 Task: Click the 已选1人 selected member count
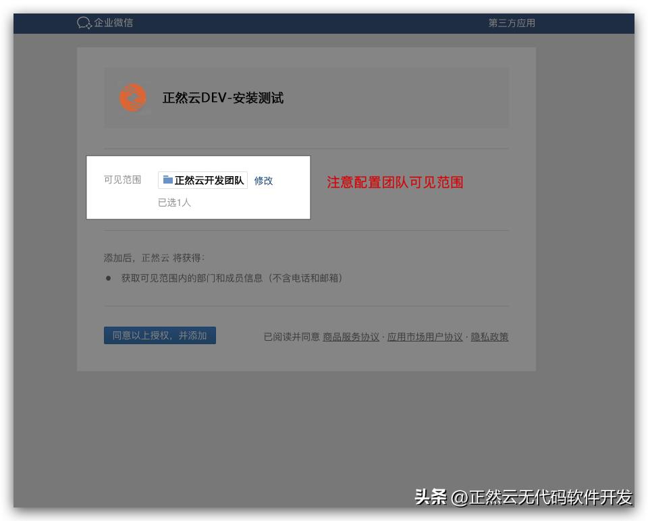(174, 202)
